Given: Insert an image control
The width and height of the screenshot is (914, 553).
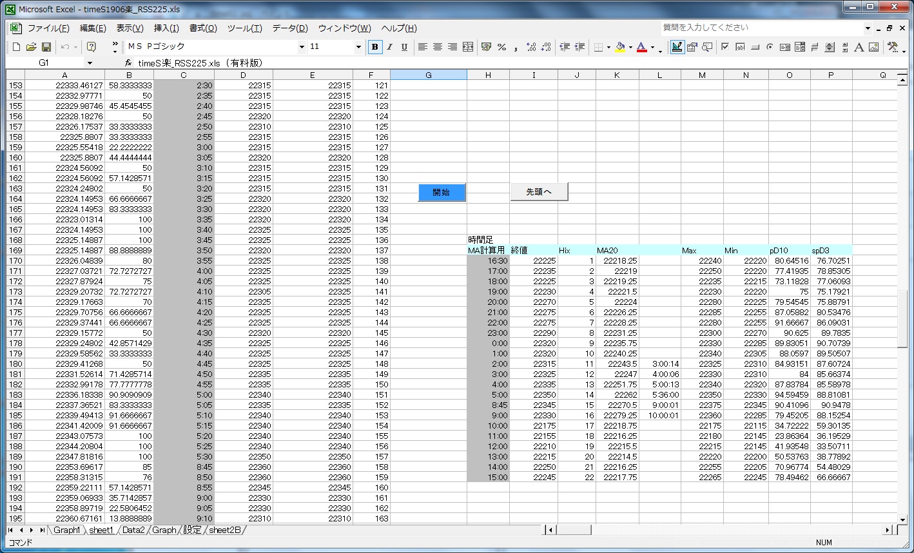Looking at the screenshot, I should tap(874, 47).
